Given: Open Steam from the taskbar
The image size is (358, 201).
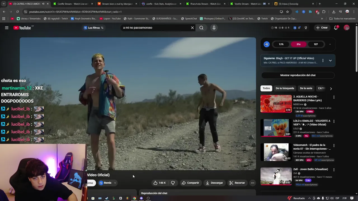Looking at the screenshot, I should tap(107, 198).
